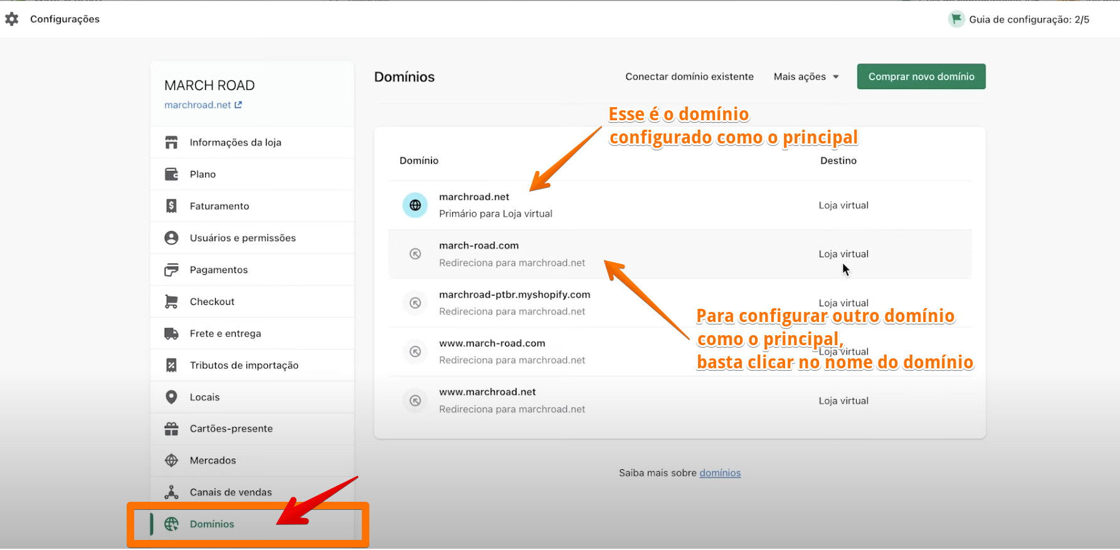Click the Faturamento invoice icon
This screenshot has height=550, width=1120.
click(x=171, y=206)
